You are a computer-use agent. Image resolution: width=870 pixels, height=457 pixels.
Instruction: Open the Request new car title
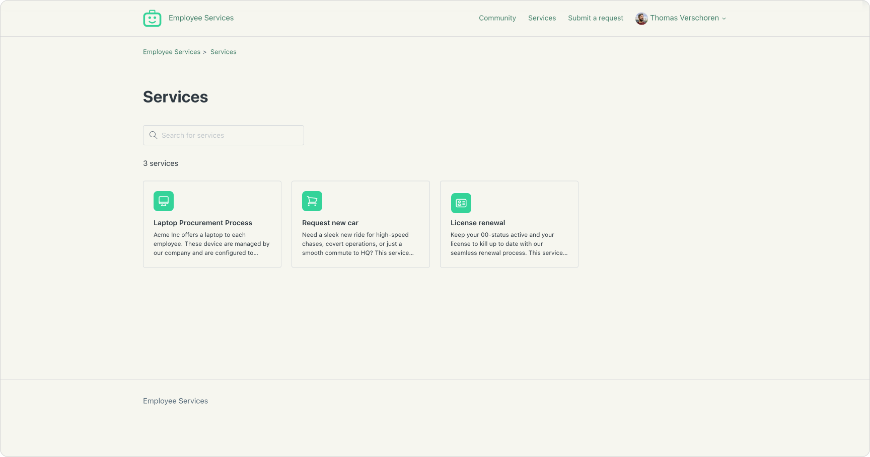coord(330,223)
